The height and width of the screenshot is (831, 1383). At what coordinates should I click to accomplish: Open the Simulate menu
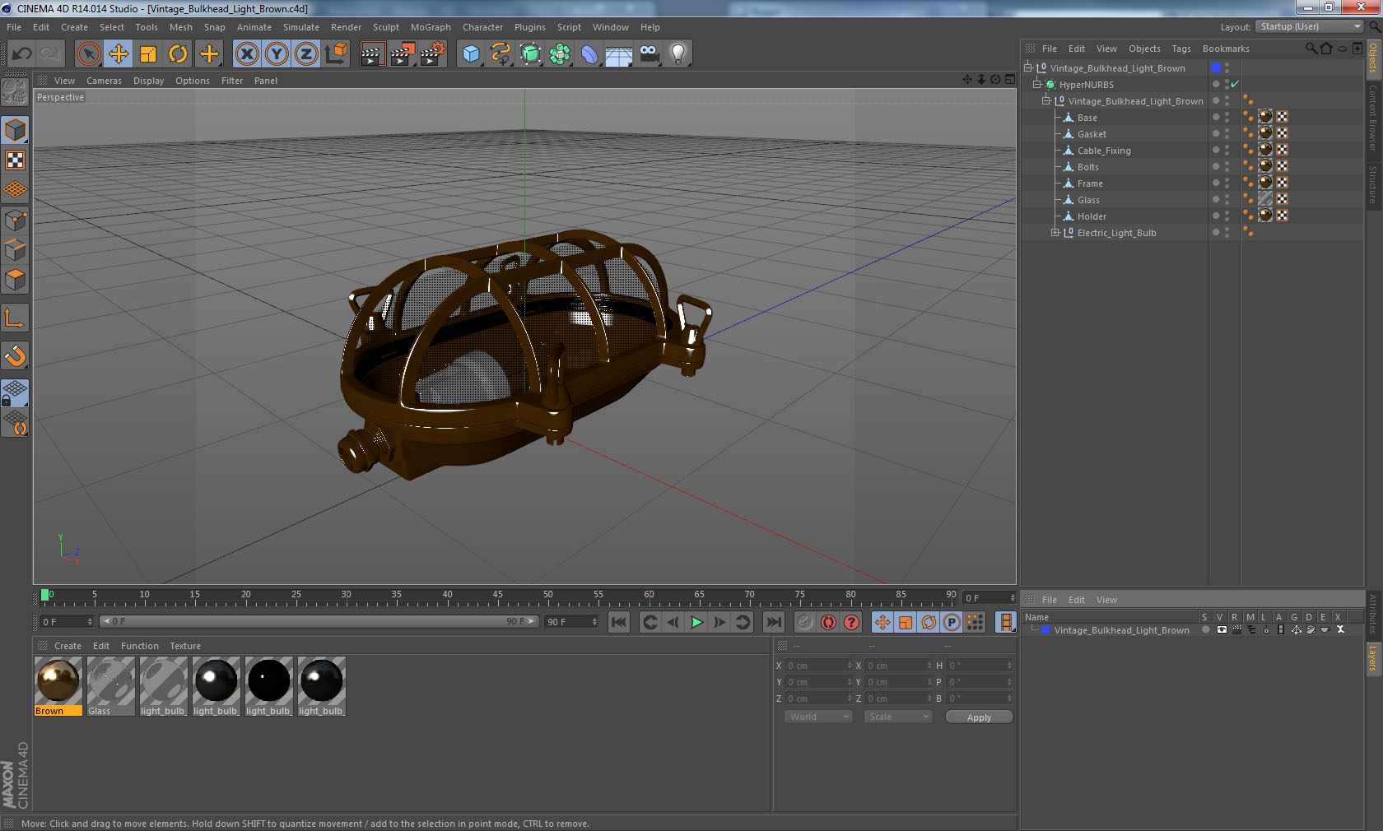[x=301, y=27]
